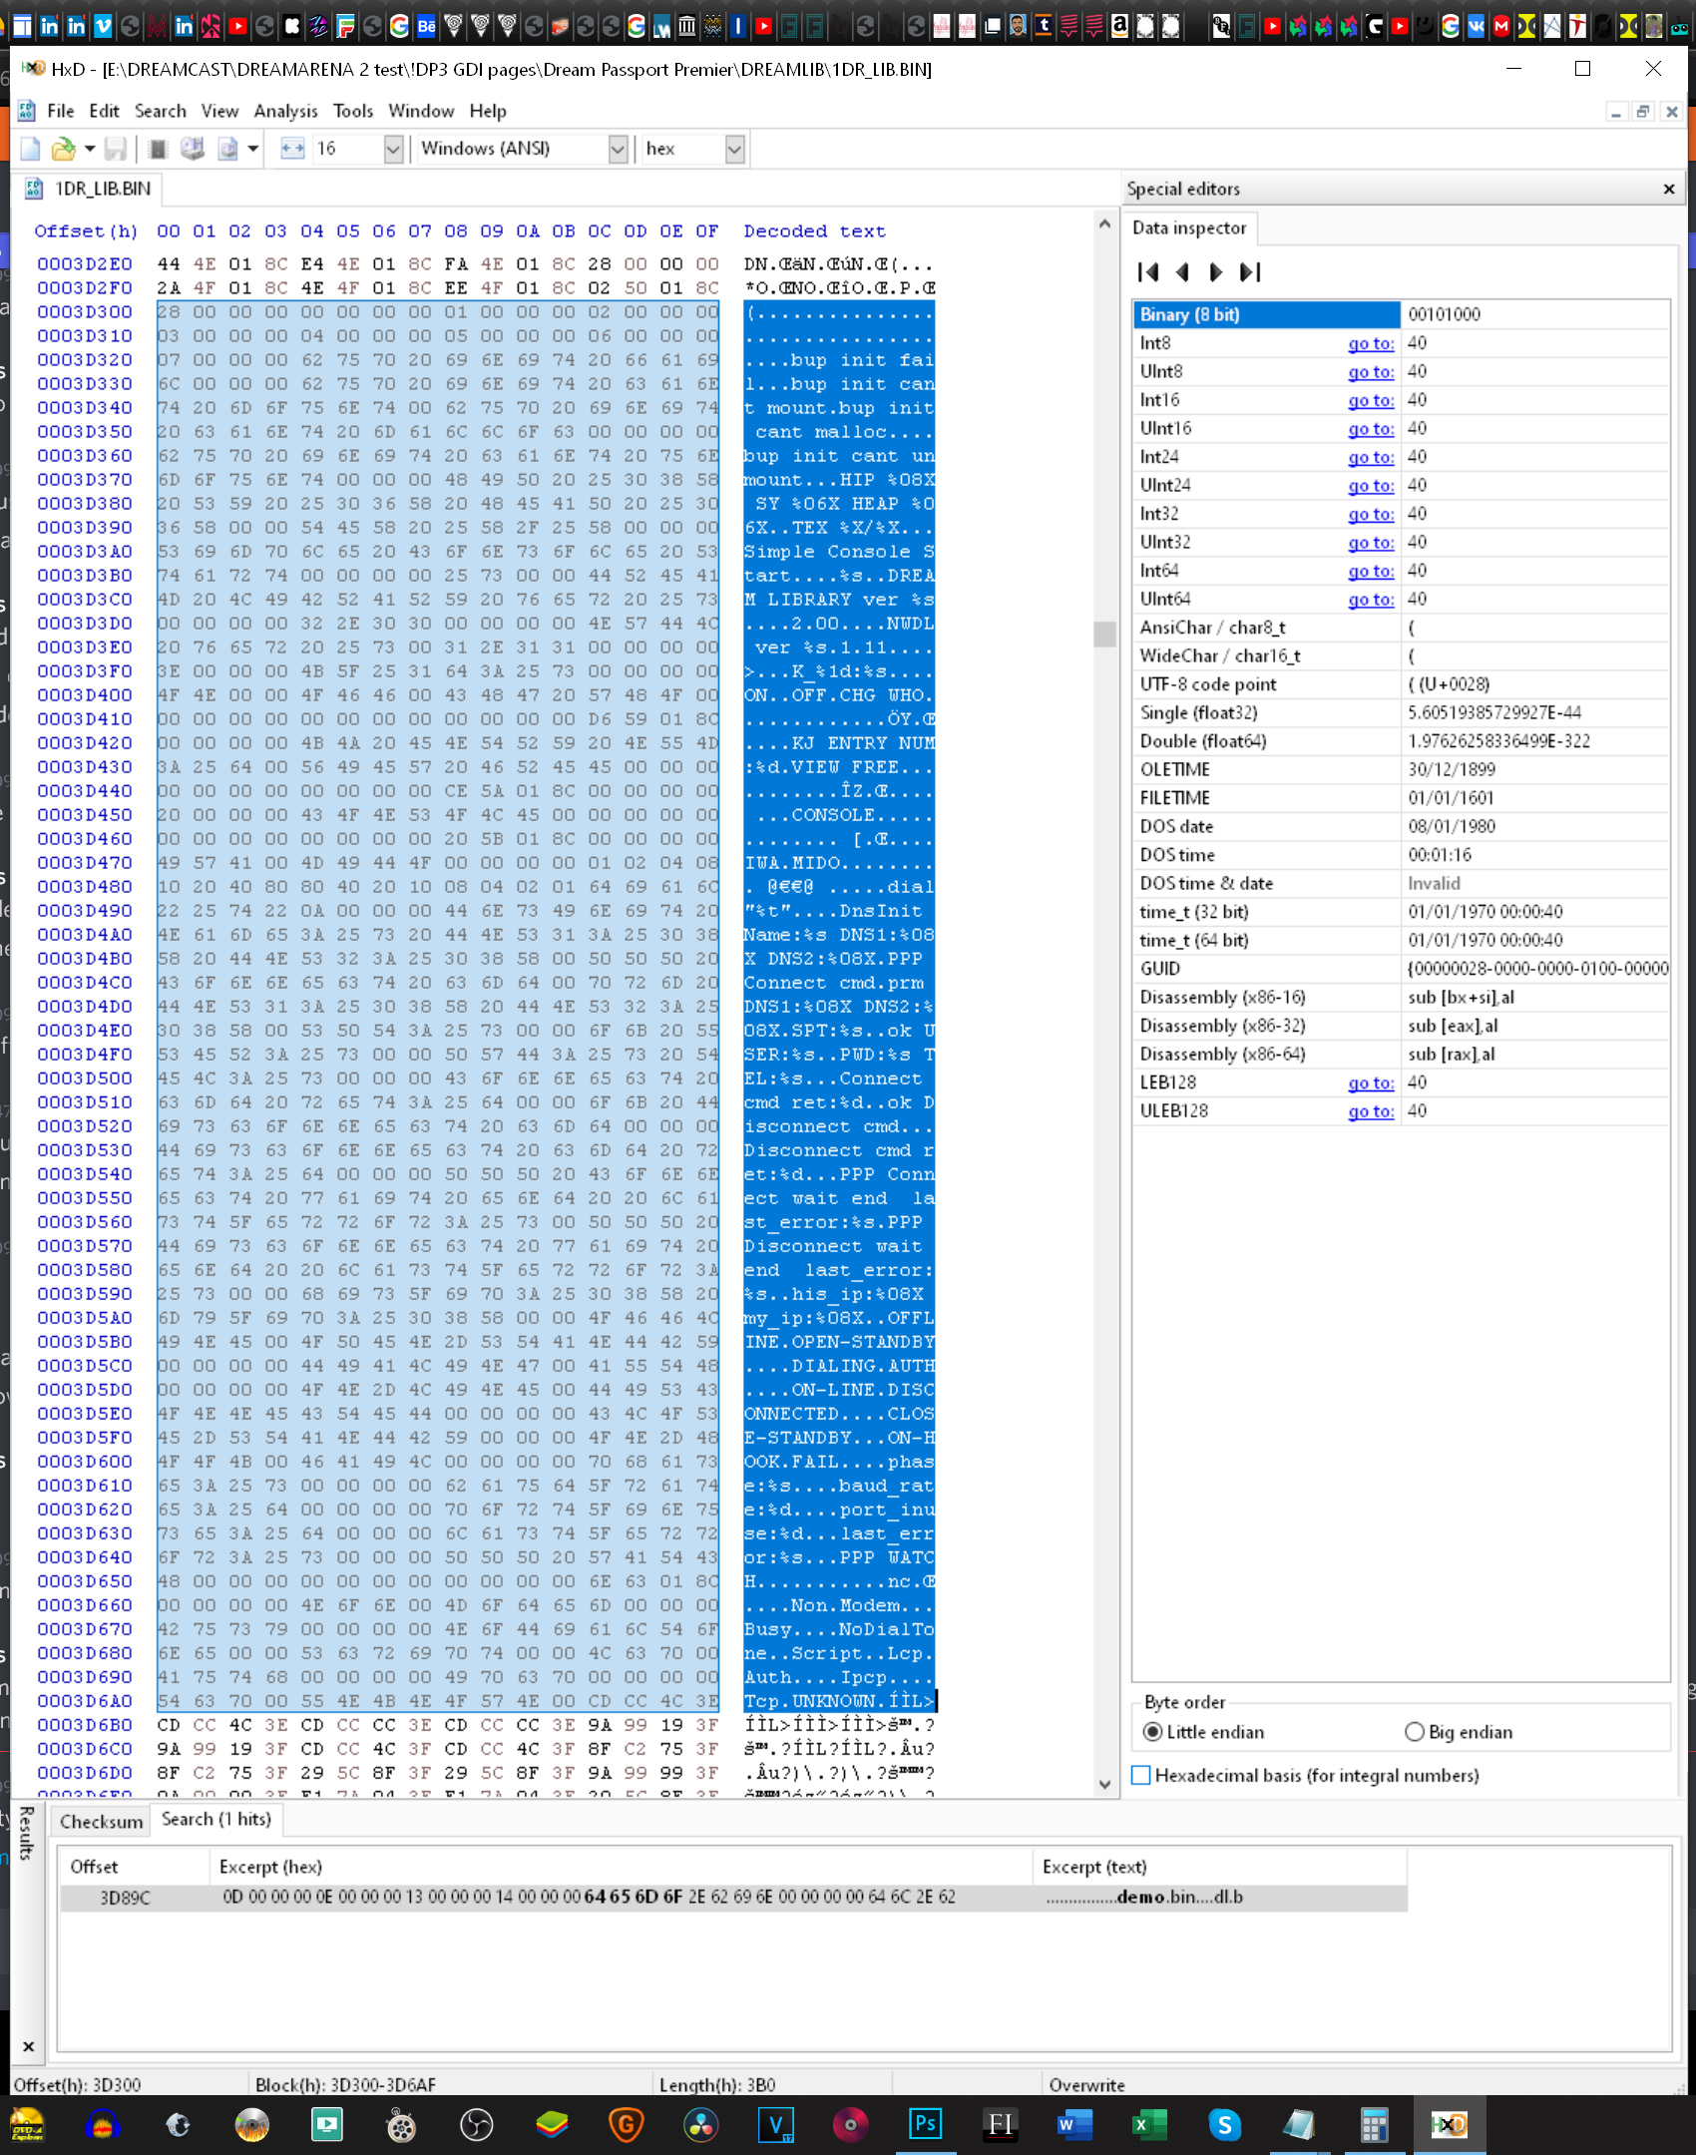1696x2155 pixels.
Task: Click the Save floppy disk icon
Action: pos(116,149)
